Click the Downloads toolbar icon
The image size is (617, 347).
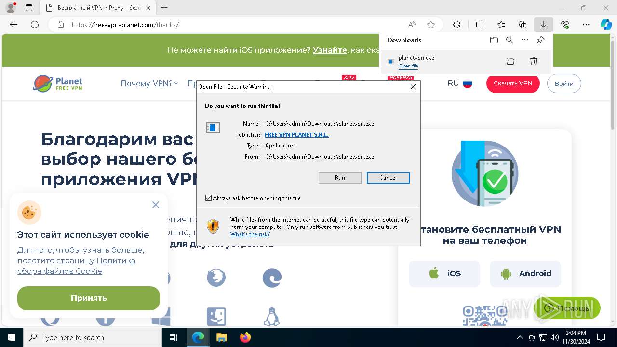544,25
